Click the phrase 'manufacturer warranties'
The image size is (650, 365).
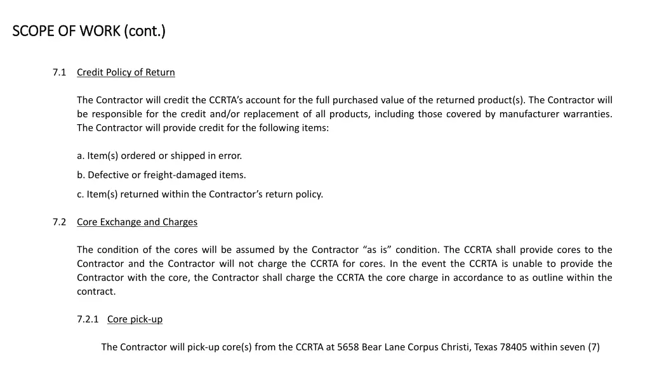point(555,114)
